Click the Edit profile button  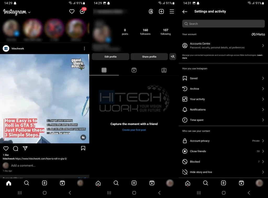point(111,57)
